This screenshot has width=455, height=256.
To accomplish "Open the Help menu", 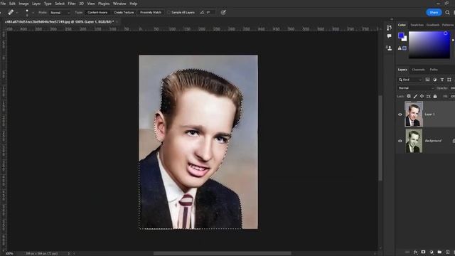I will click(x=134, y=4).
